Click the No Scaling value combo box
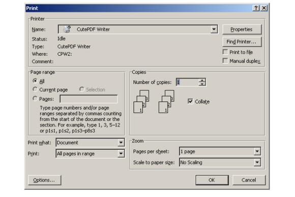The height and width of the screenshot is (197, 295). (220, 162)
